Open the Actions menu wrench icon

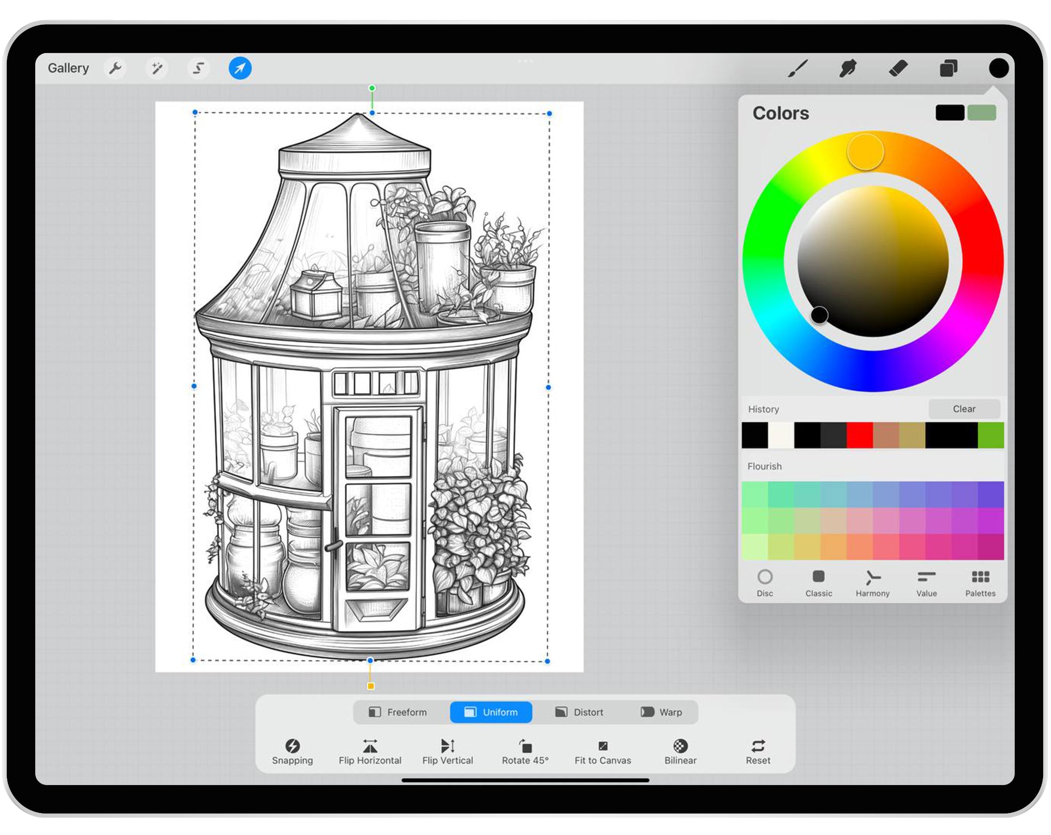click(116, 68)
